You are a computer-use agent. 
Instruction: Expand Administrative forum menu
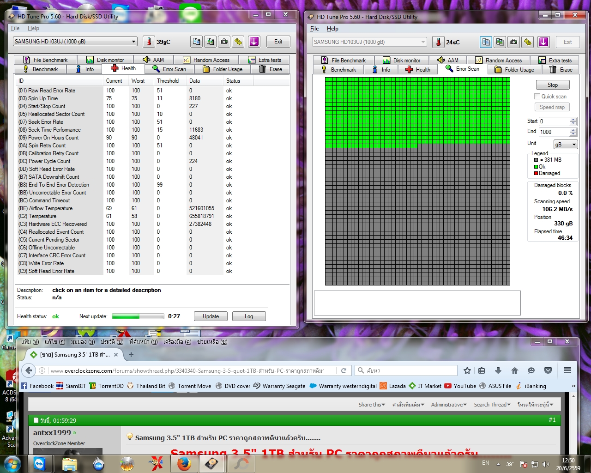[449, 405]
